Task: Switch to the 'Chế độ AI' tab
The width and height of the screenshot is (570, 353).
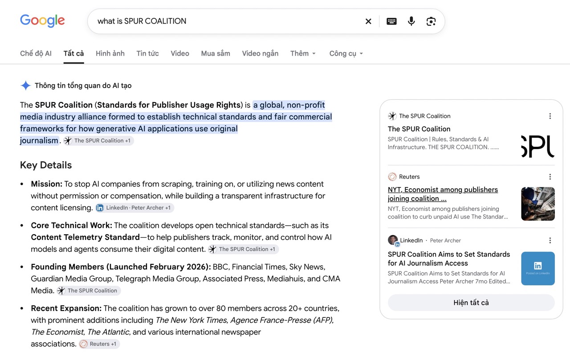Action: click(x=36, y=53)
